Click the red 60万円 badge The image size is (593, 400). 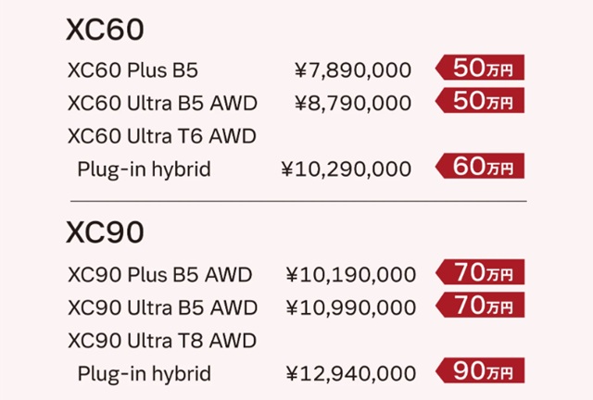point(480,166)
